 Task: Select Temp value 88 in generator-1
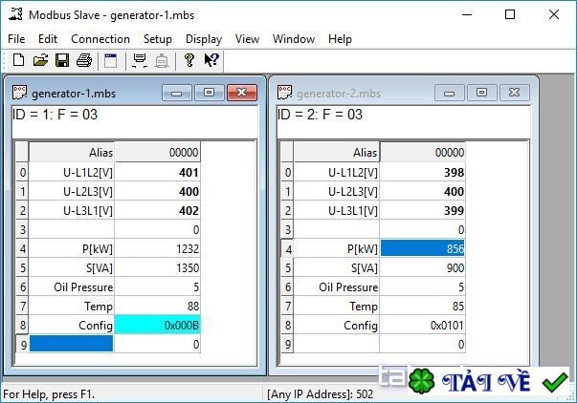click(x=158, y=306)
